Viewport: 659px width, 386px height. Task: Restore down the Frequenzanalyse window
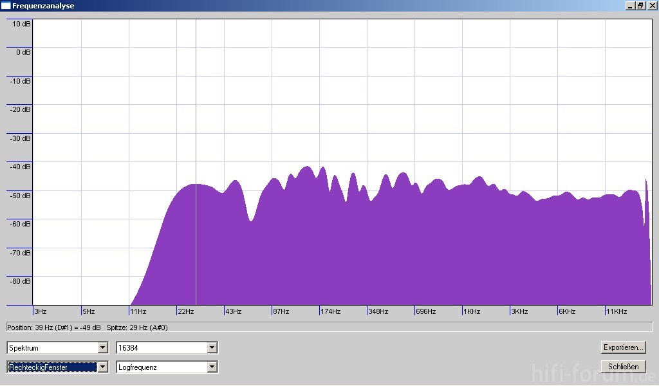(x=640, y=6)
